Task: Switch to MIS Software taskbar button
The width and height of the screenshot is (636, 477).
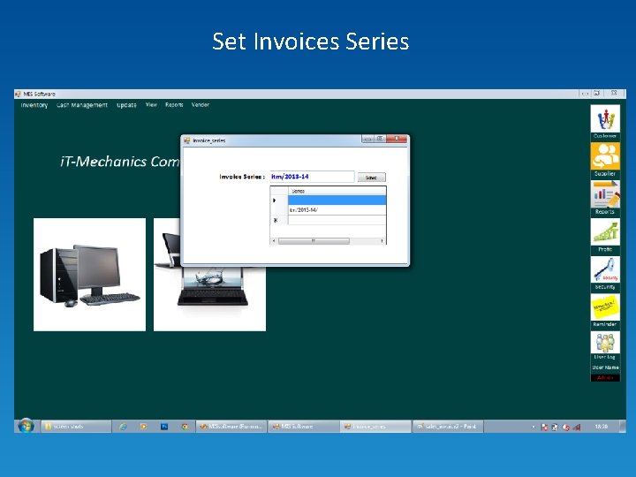Action: (x=303, y=427)
